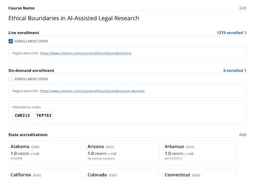The image size is (257, 180).
Task: Click Add for state accreditations
Action: pos(243,135)
